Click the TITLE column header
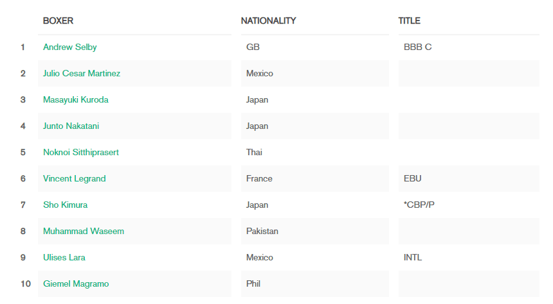The image size is (553, 304). tap(409, 21)
